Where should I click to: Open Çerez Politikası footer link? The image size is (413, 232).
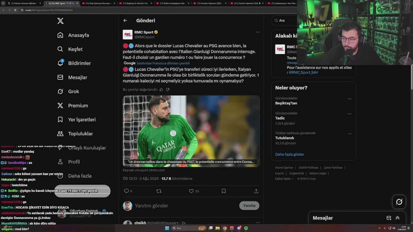(333, 168)
